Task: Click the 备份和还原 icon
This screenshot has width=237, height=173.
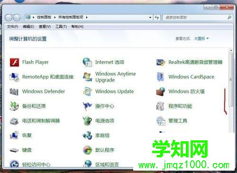Action: click(x=14, y=106)
